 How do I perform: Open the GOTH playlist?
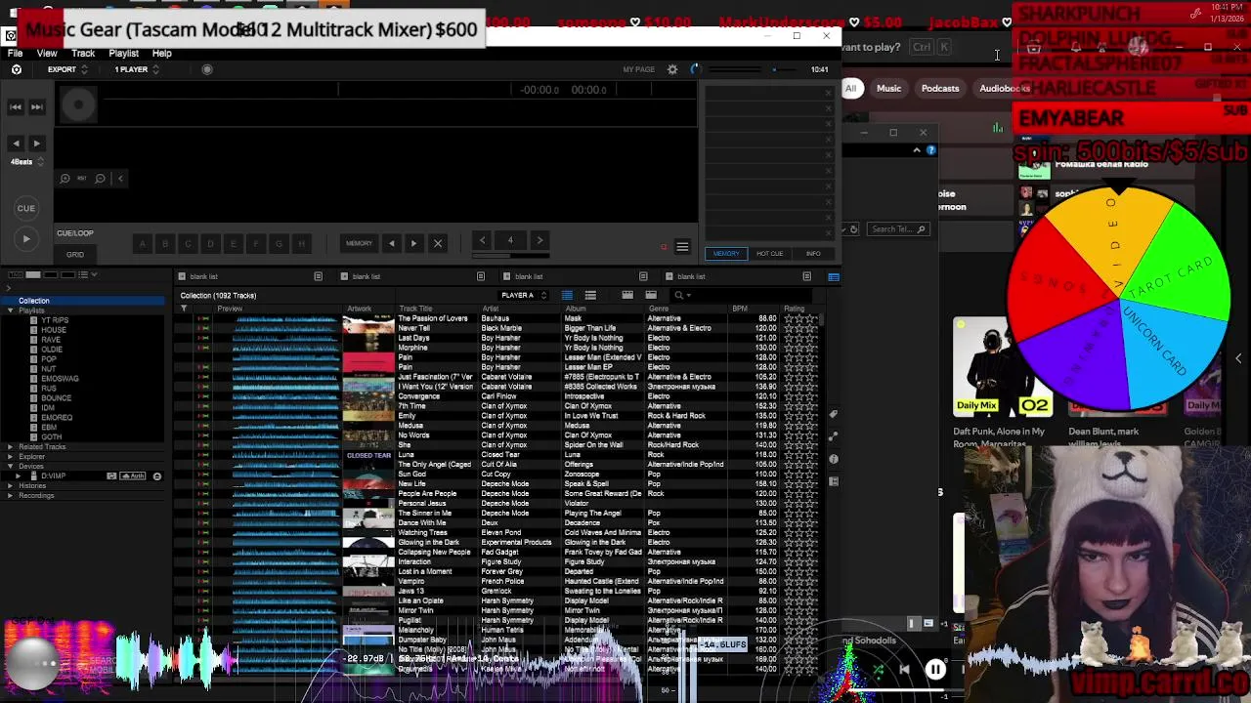tap(51, 437)
